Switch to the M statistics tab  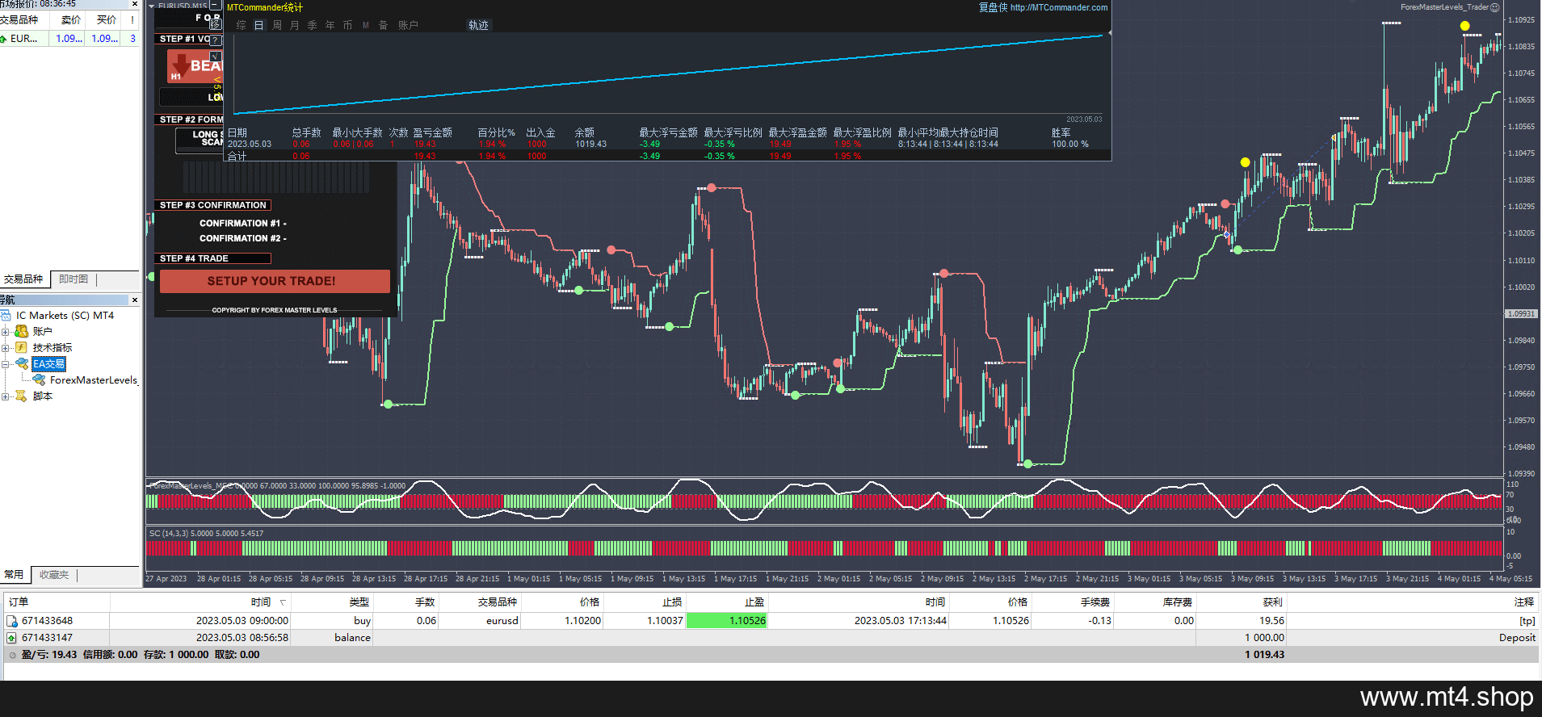coord(366,26)
